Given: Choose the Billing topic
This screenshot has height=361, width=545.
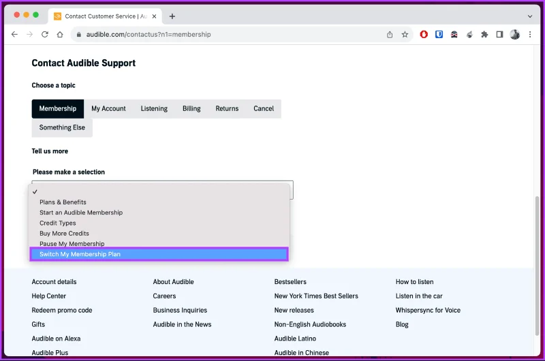Looking at the screenshot, I should (x=191, y=109).
